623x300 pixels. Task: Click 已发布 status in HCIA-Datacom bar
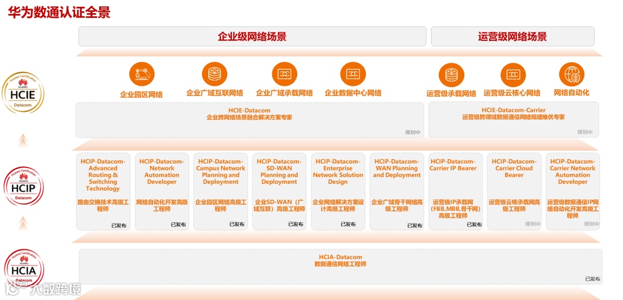click(593, 279)
